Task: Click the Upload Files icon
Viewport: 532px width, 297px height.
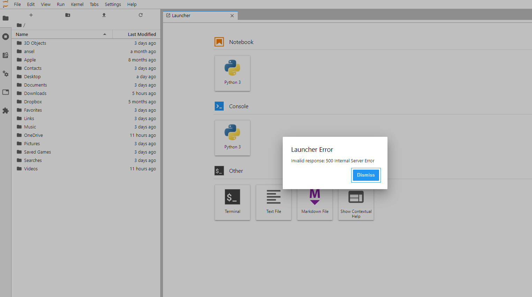Action: 104,15
